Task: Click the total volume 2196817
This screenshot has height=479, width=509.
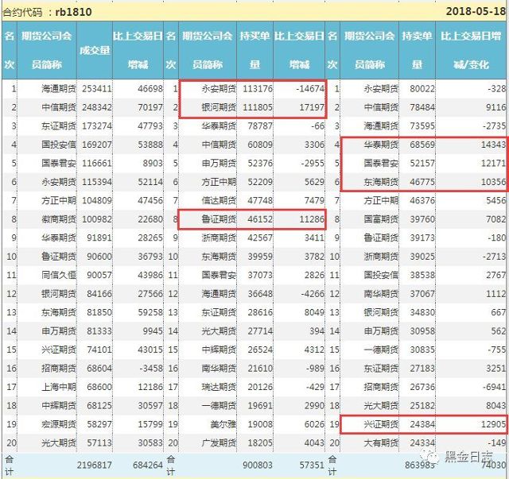Action: tap(94, 465)
